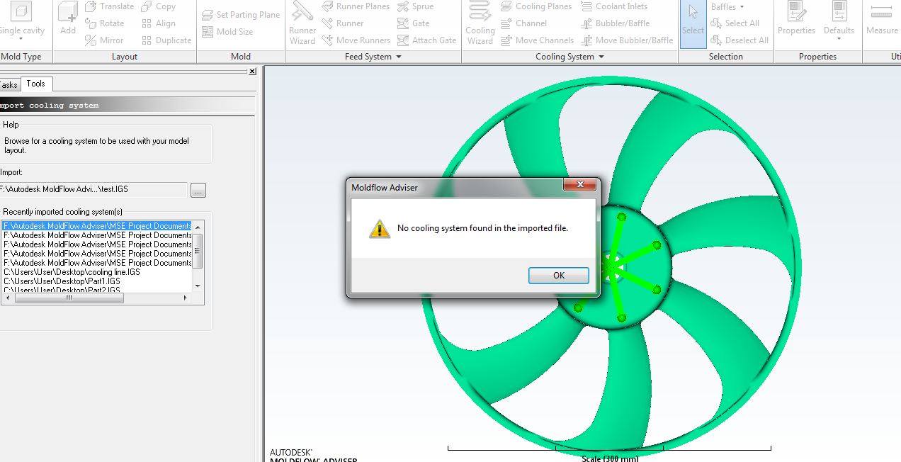Expand the Feed System group dropdown
The image size is (901, 462).
(398, 57)
